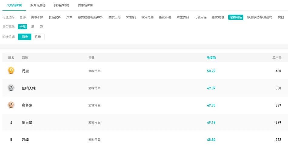Filter by 其他 industry
This screenshot has width=288, height=148.
[x=281, y=17]
